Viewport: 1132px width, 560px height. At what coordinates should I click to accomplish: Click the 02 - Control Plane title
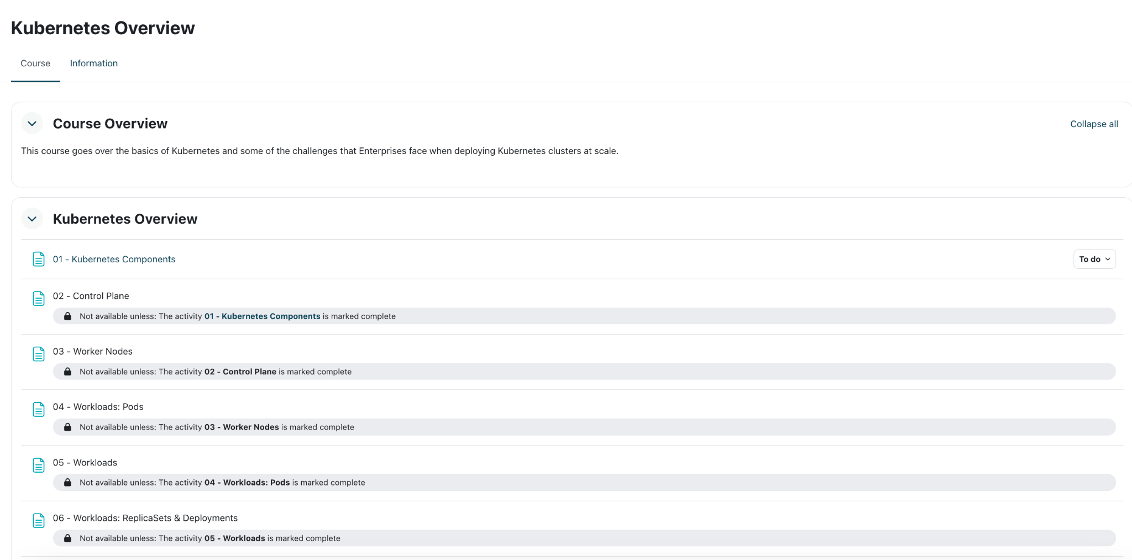(91, 296)
